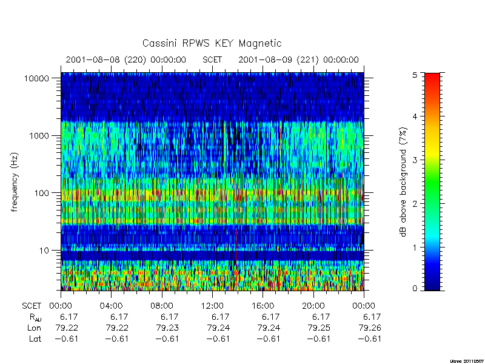Click the Lon row label

tap(34, 328)
